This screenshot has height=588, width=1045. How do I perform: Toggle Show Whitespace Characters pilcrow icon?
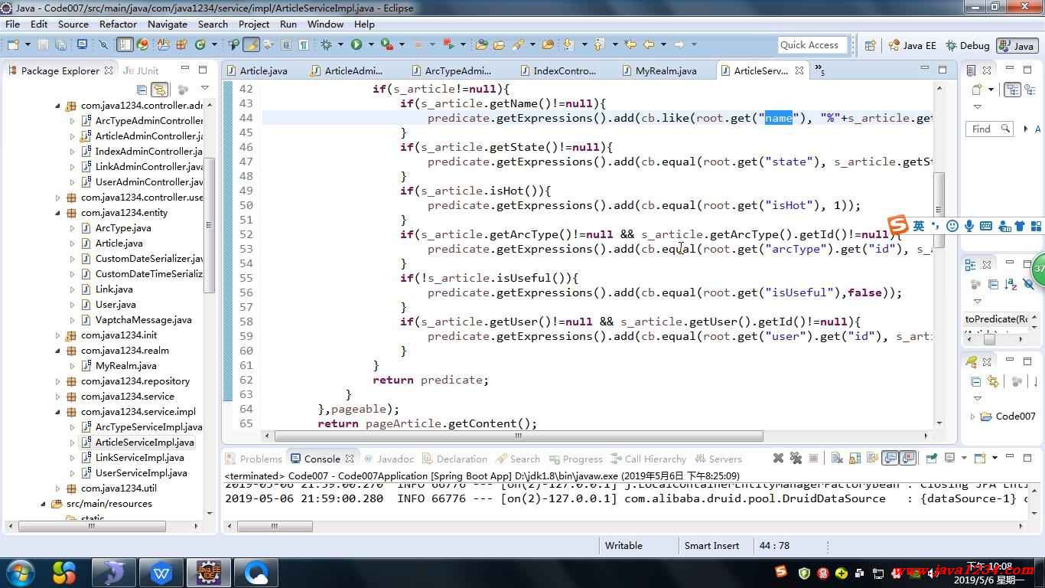coord(304,44)
